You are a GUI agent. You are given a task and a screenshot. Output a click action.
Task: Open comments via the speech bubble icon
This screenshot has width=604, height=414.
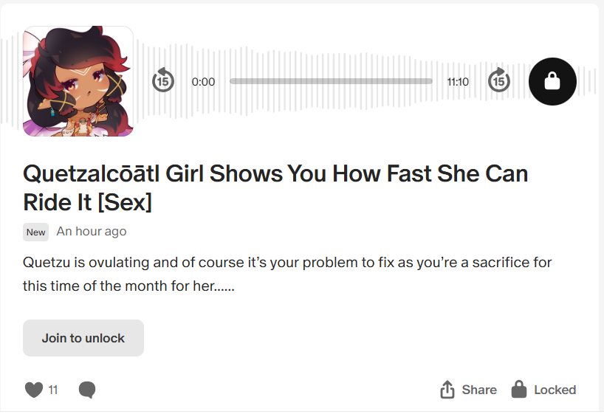87,390
